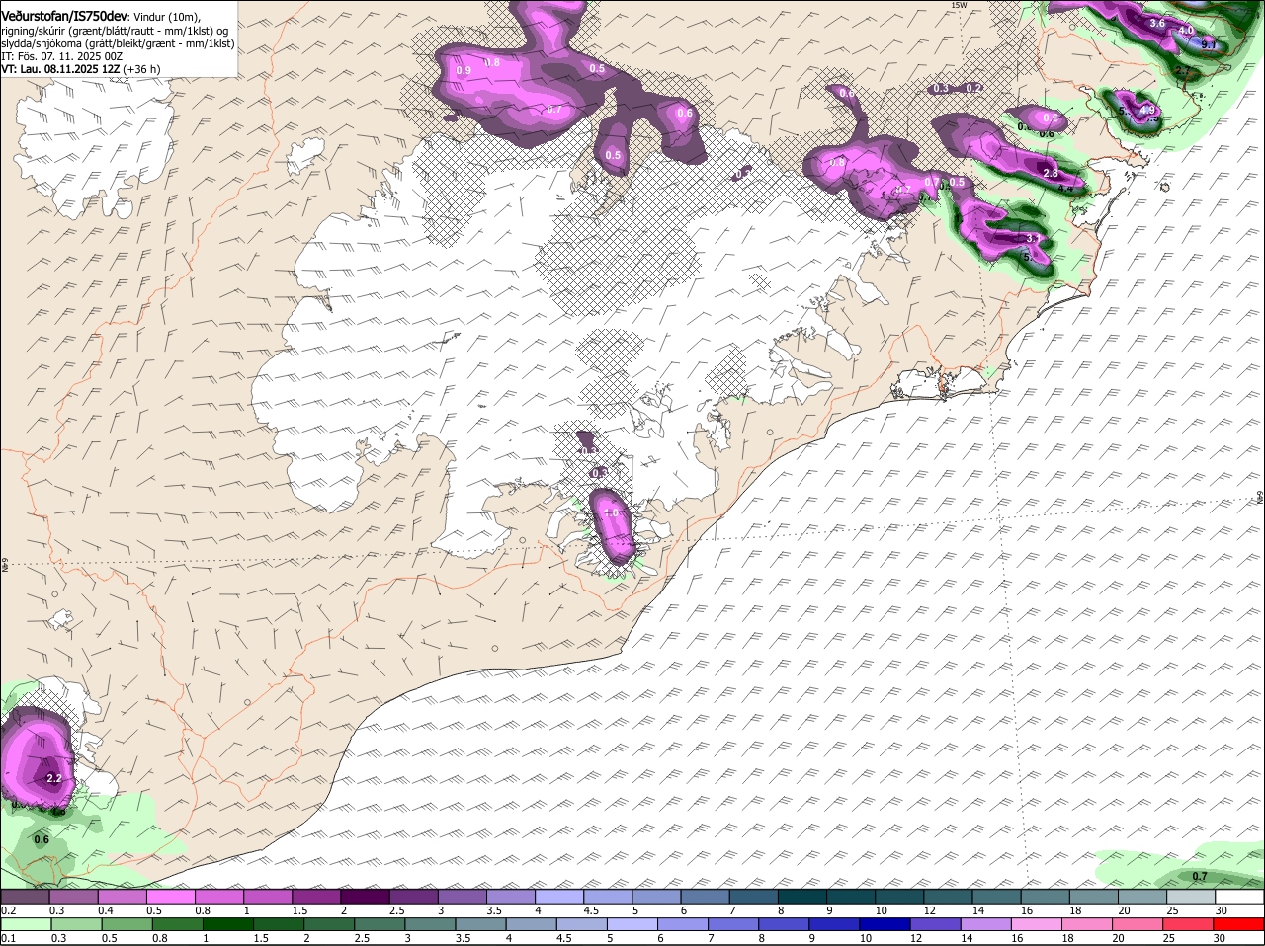Click the 4.9 snowfall value
This screenshot has width=1265, height=946.
click(x=1147, y=110)
